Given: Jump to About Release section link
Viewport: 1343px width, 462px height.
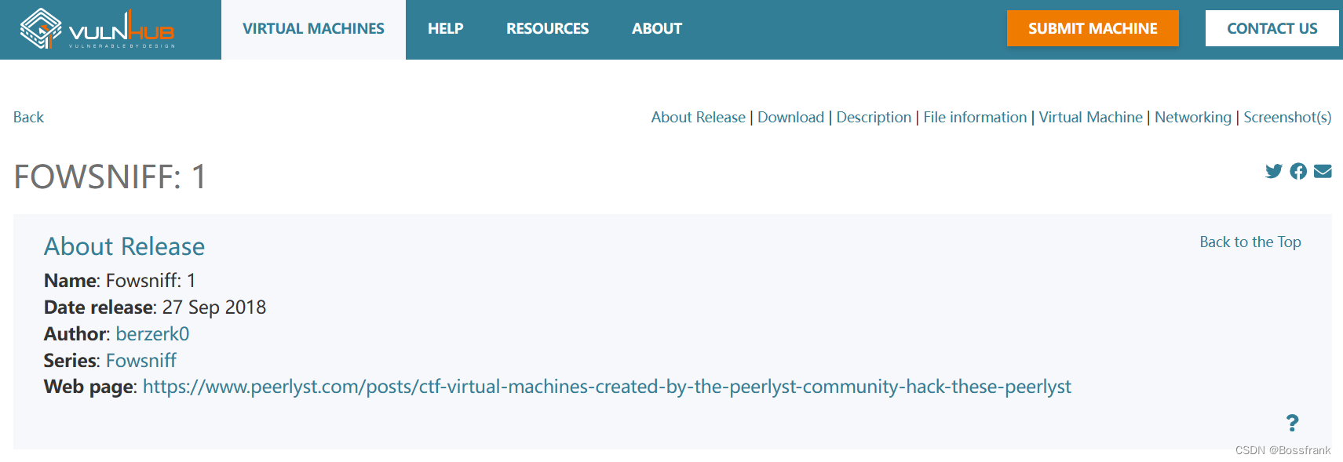Looking at the screenshot, I should tap(698, 117).
